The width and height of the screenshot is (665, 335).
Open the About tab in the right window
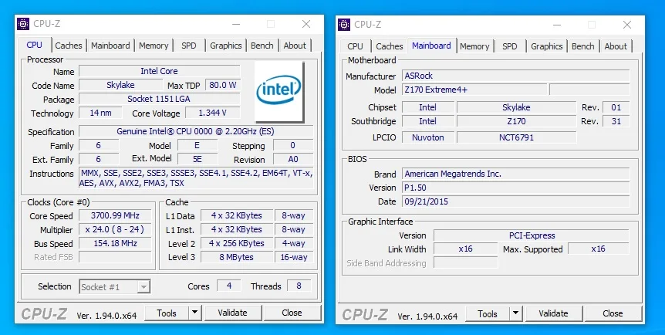tap(616, 46)
